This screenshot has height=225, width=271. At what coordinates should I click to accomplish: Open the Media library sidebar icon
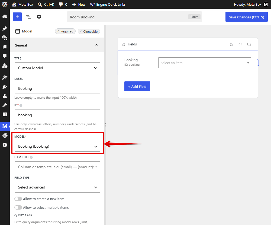[5, 38]
